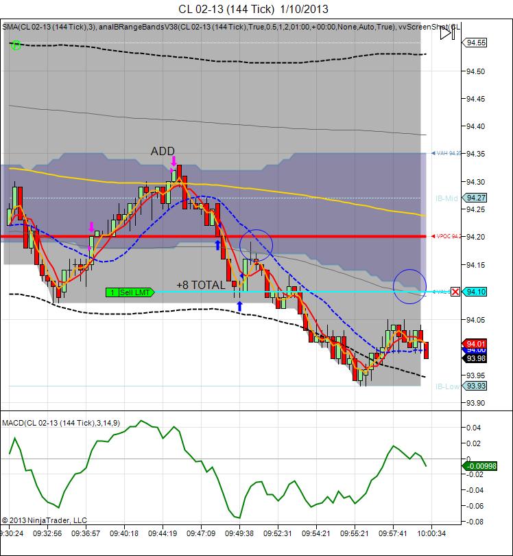The image size is (513, 556).
Task: Click the 09:52:31 time axis label
Action: coord(278,533)
